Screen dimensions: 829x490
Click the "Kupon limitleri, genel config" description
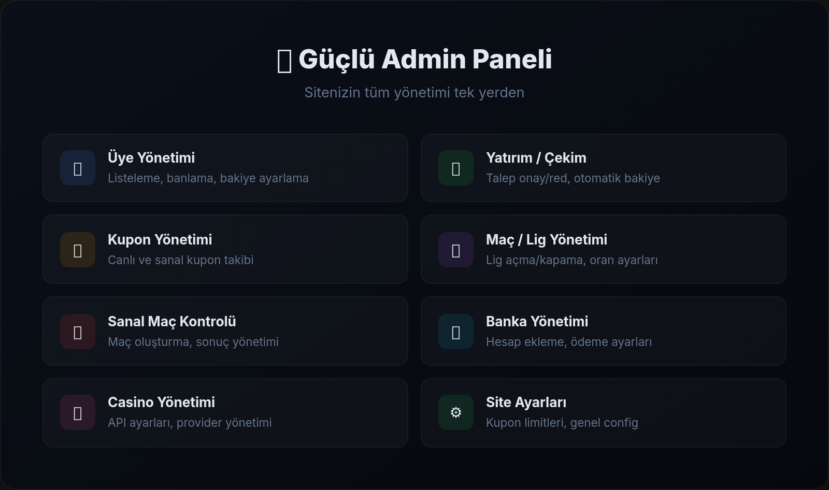coord(562,423)
